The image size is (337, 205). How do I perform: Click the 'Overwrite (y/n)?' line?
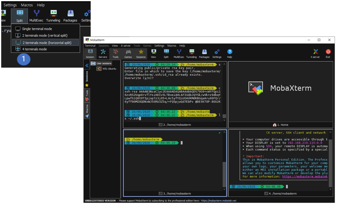pyautogui.click(x=139, y=78)
